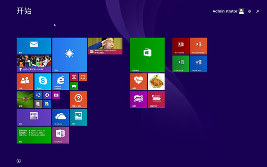This screenshot has height=167, width=267.
Task: Open the Mail tile with envelope icon
Action: pos(34,46)
